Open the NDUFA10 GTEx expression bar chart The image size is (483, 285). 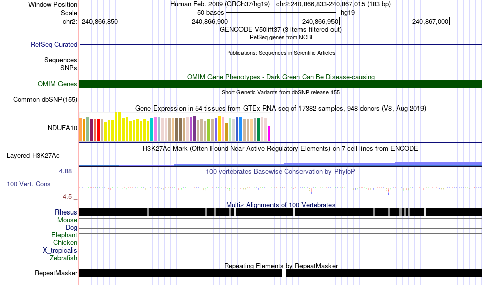pos(175,127)
